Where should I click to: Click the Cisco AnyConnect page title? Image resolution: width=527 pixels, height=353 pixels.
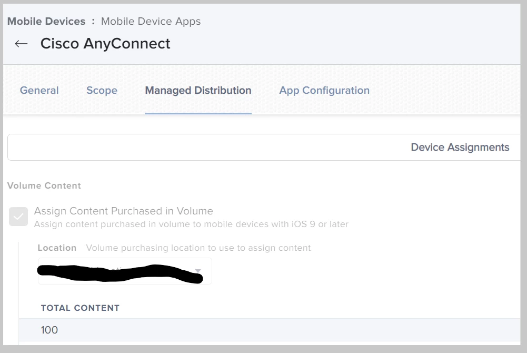[x=105, y=44]
